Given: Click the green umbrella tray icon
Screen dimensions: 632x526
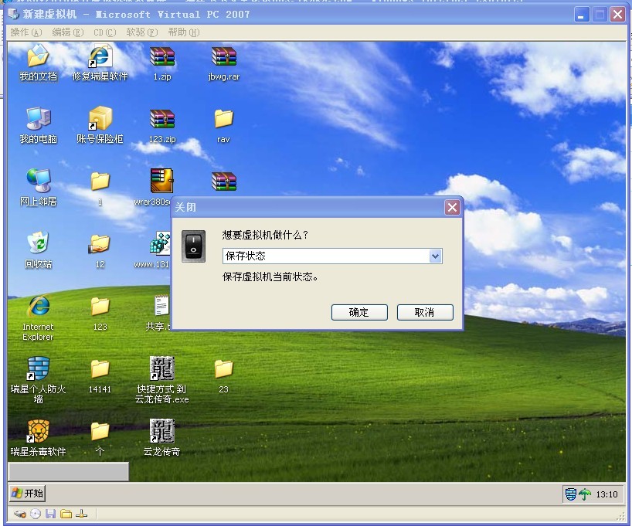Looking at the screenshot, I should click(x=585, y=494).
